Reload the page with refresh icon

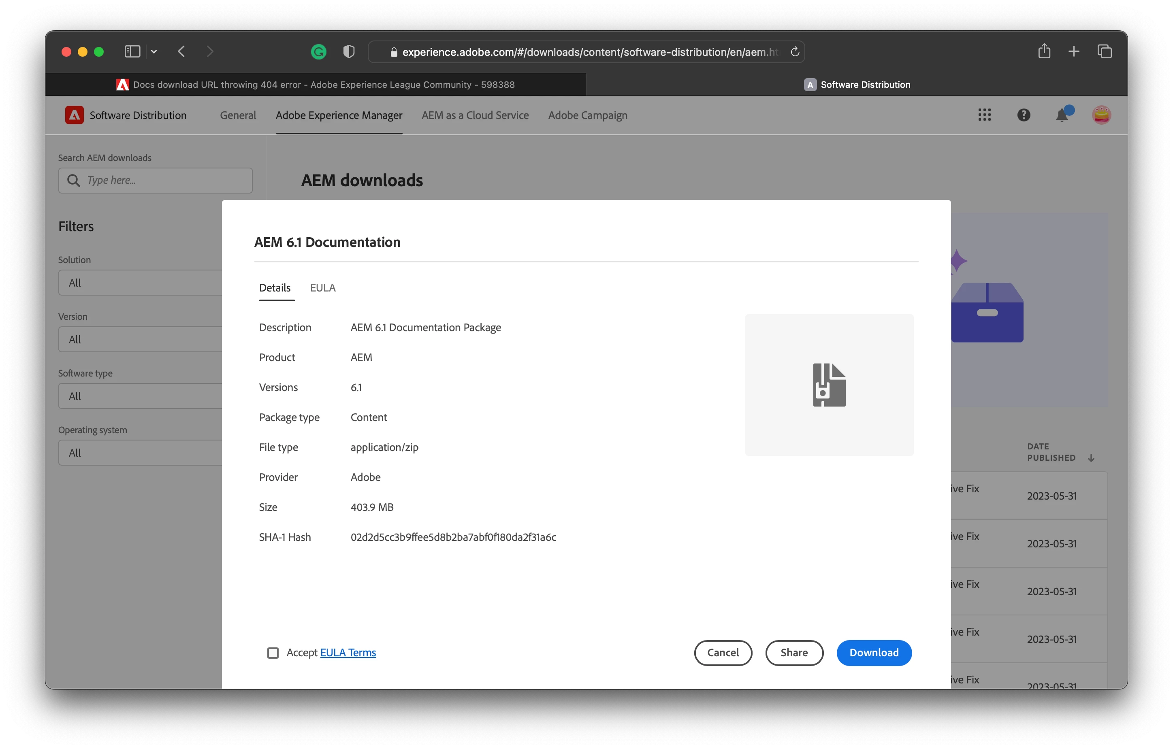pos(795,52)
